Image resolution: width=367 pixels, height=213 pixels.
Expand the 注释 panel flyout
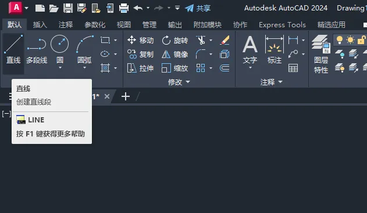click(x=272, y=82)
